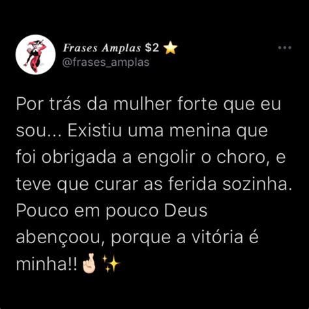Click the word "Pouco" starting the fifth line

click(x=42, y=211)
